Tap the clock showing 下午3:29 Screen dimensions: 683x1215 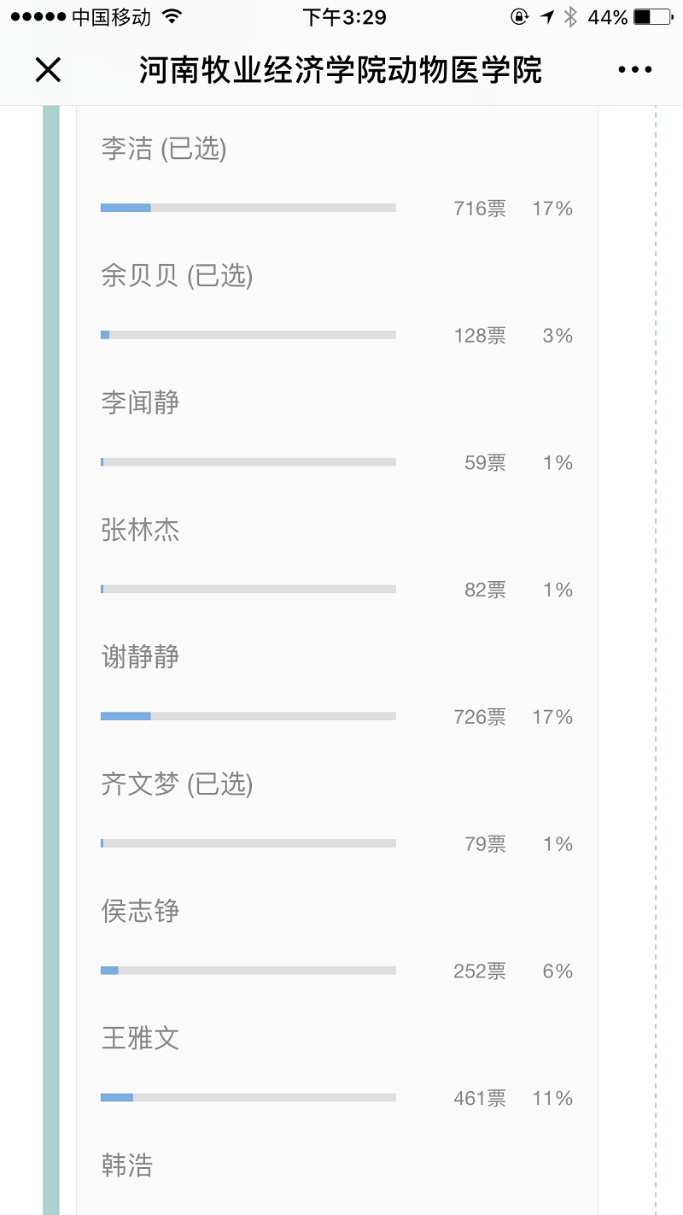pyautogui.click(x=344, y=17)
